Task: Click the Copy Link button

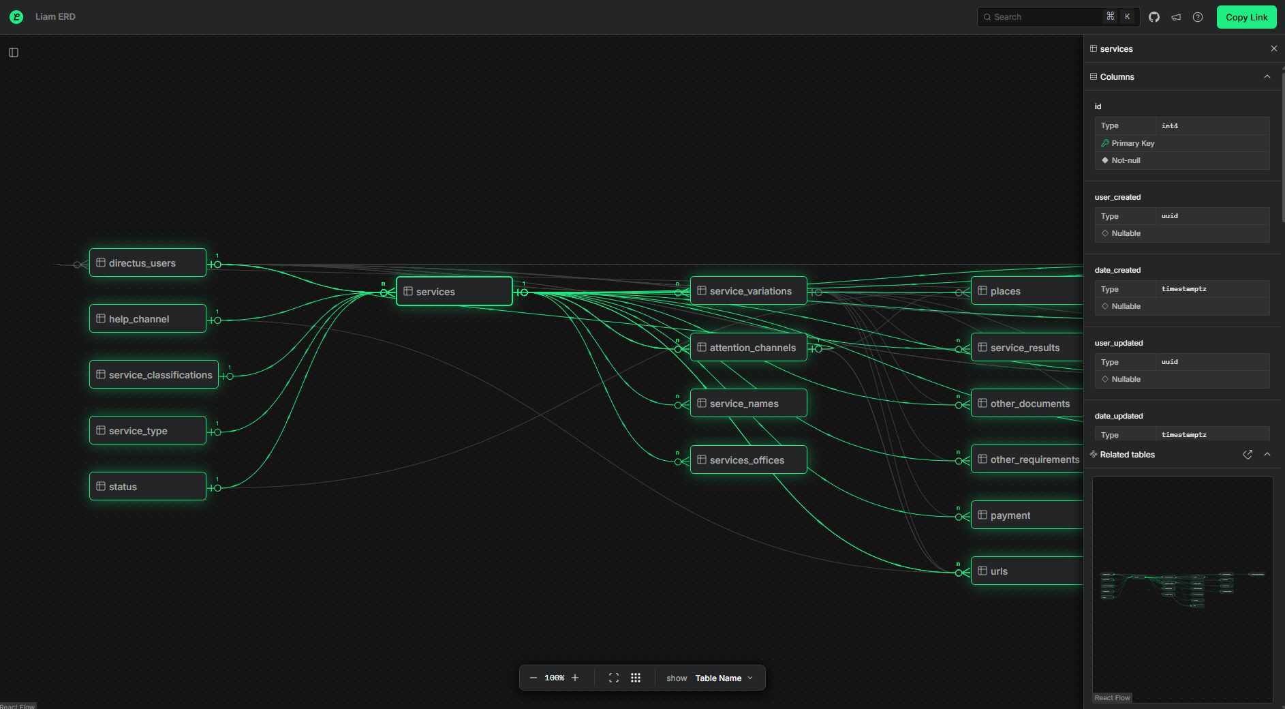Action: point(1246,17)
